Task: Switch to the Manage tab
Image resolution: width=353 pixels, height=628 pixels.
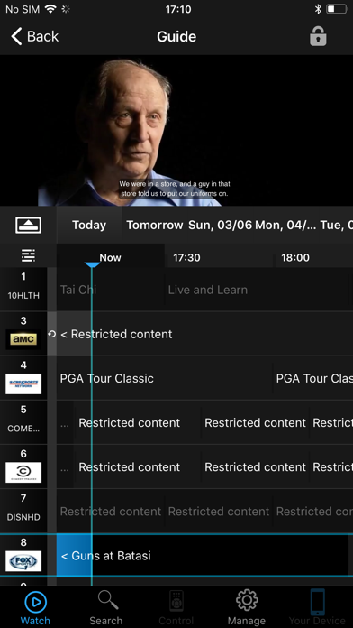Action: (x=247, y=608)
